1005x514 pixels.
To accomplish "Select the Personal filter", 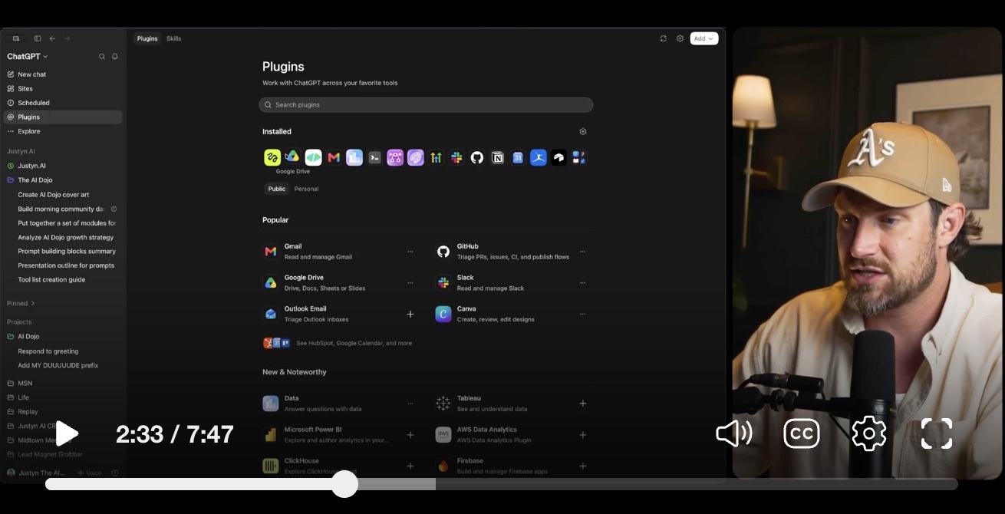I will [x=306, y=189].
